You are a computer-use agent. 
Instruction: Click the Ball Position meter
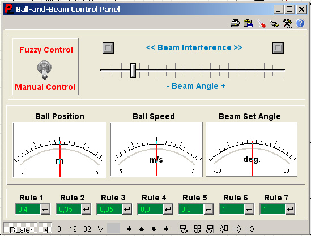59,150
